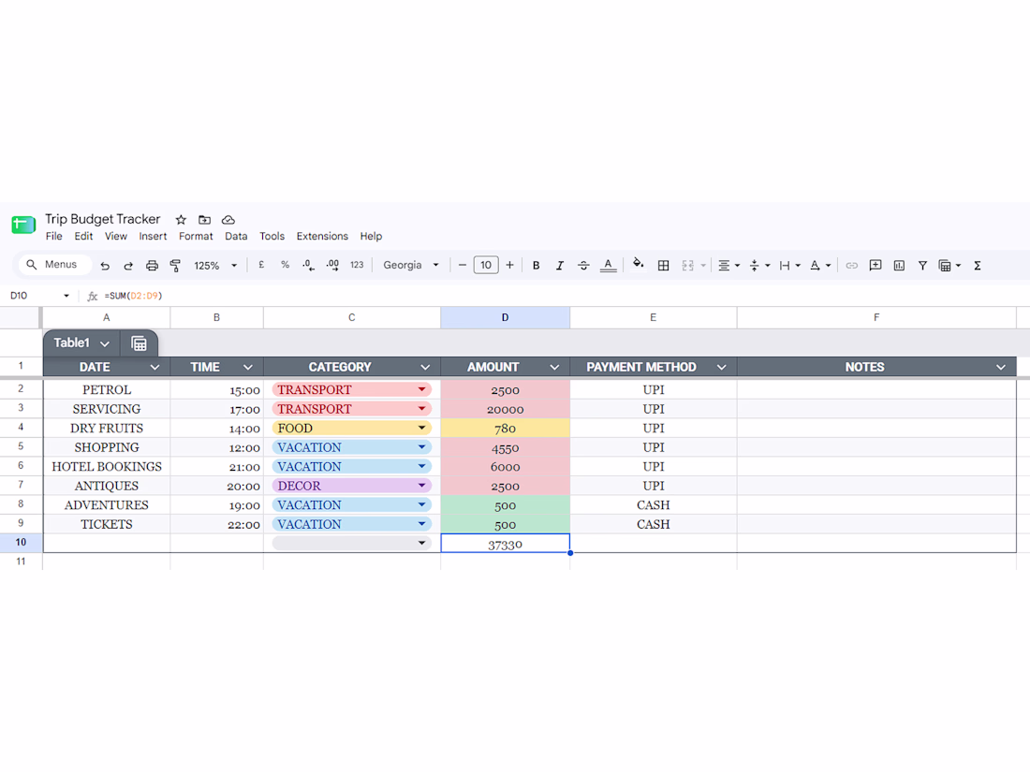Open the Extensions menu
Screen dimensions: 1030x772
322,237
